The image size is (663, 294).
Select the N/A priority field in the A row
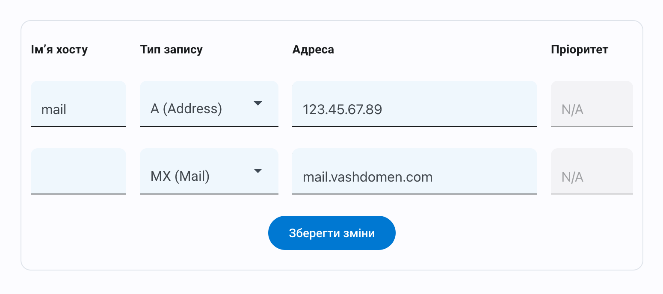[592, 103]
